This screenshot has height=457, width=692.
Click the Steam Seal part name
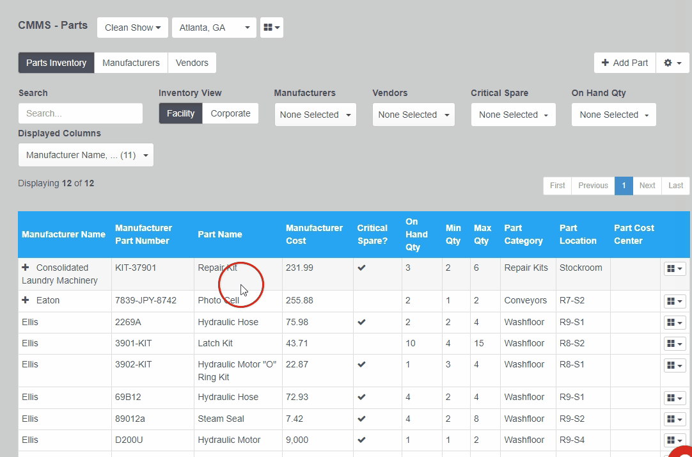point(221,419)
